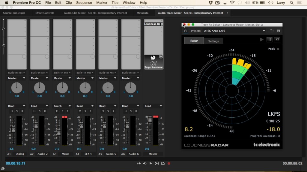
Task: Collapse the effects and sends disclosure triangle
Action: tap(3, 20)
